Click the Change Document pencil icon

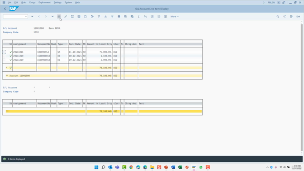66,17
